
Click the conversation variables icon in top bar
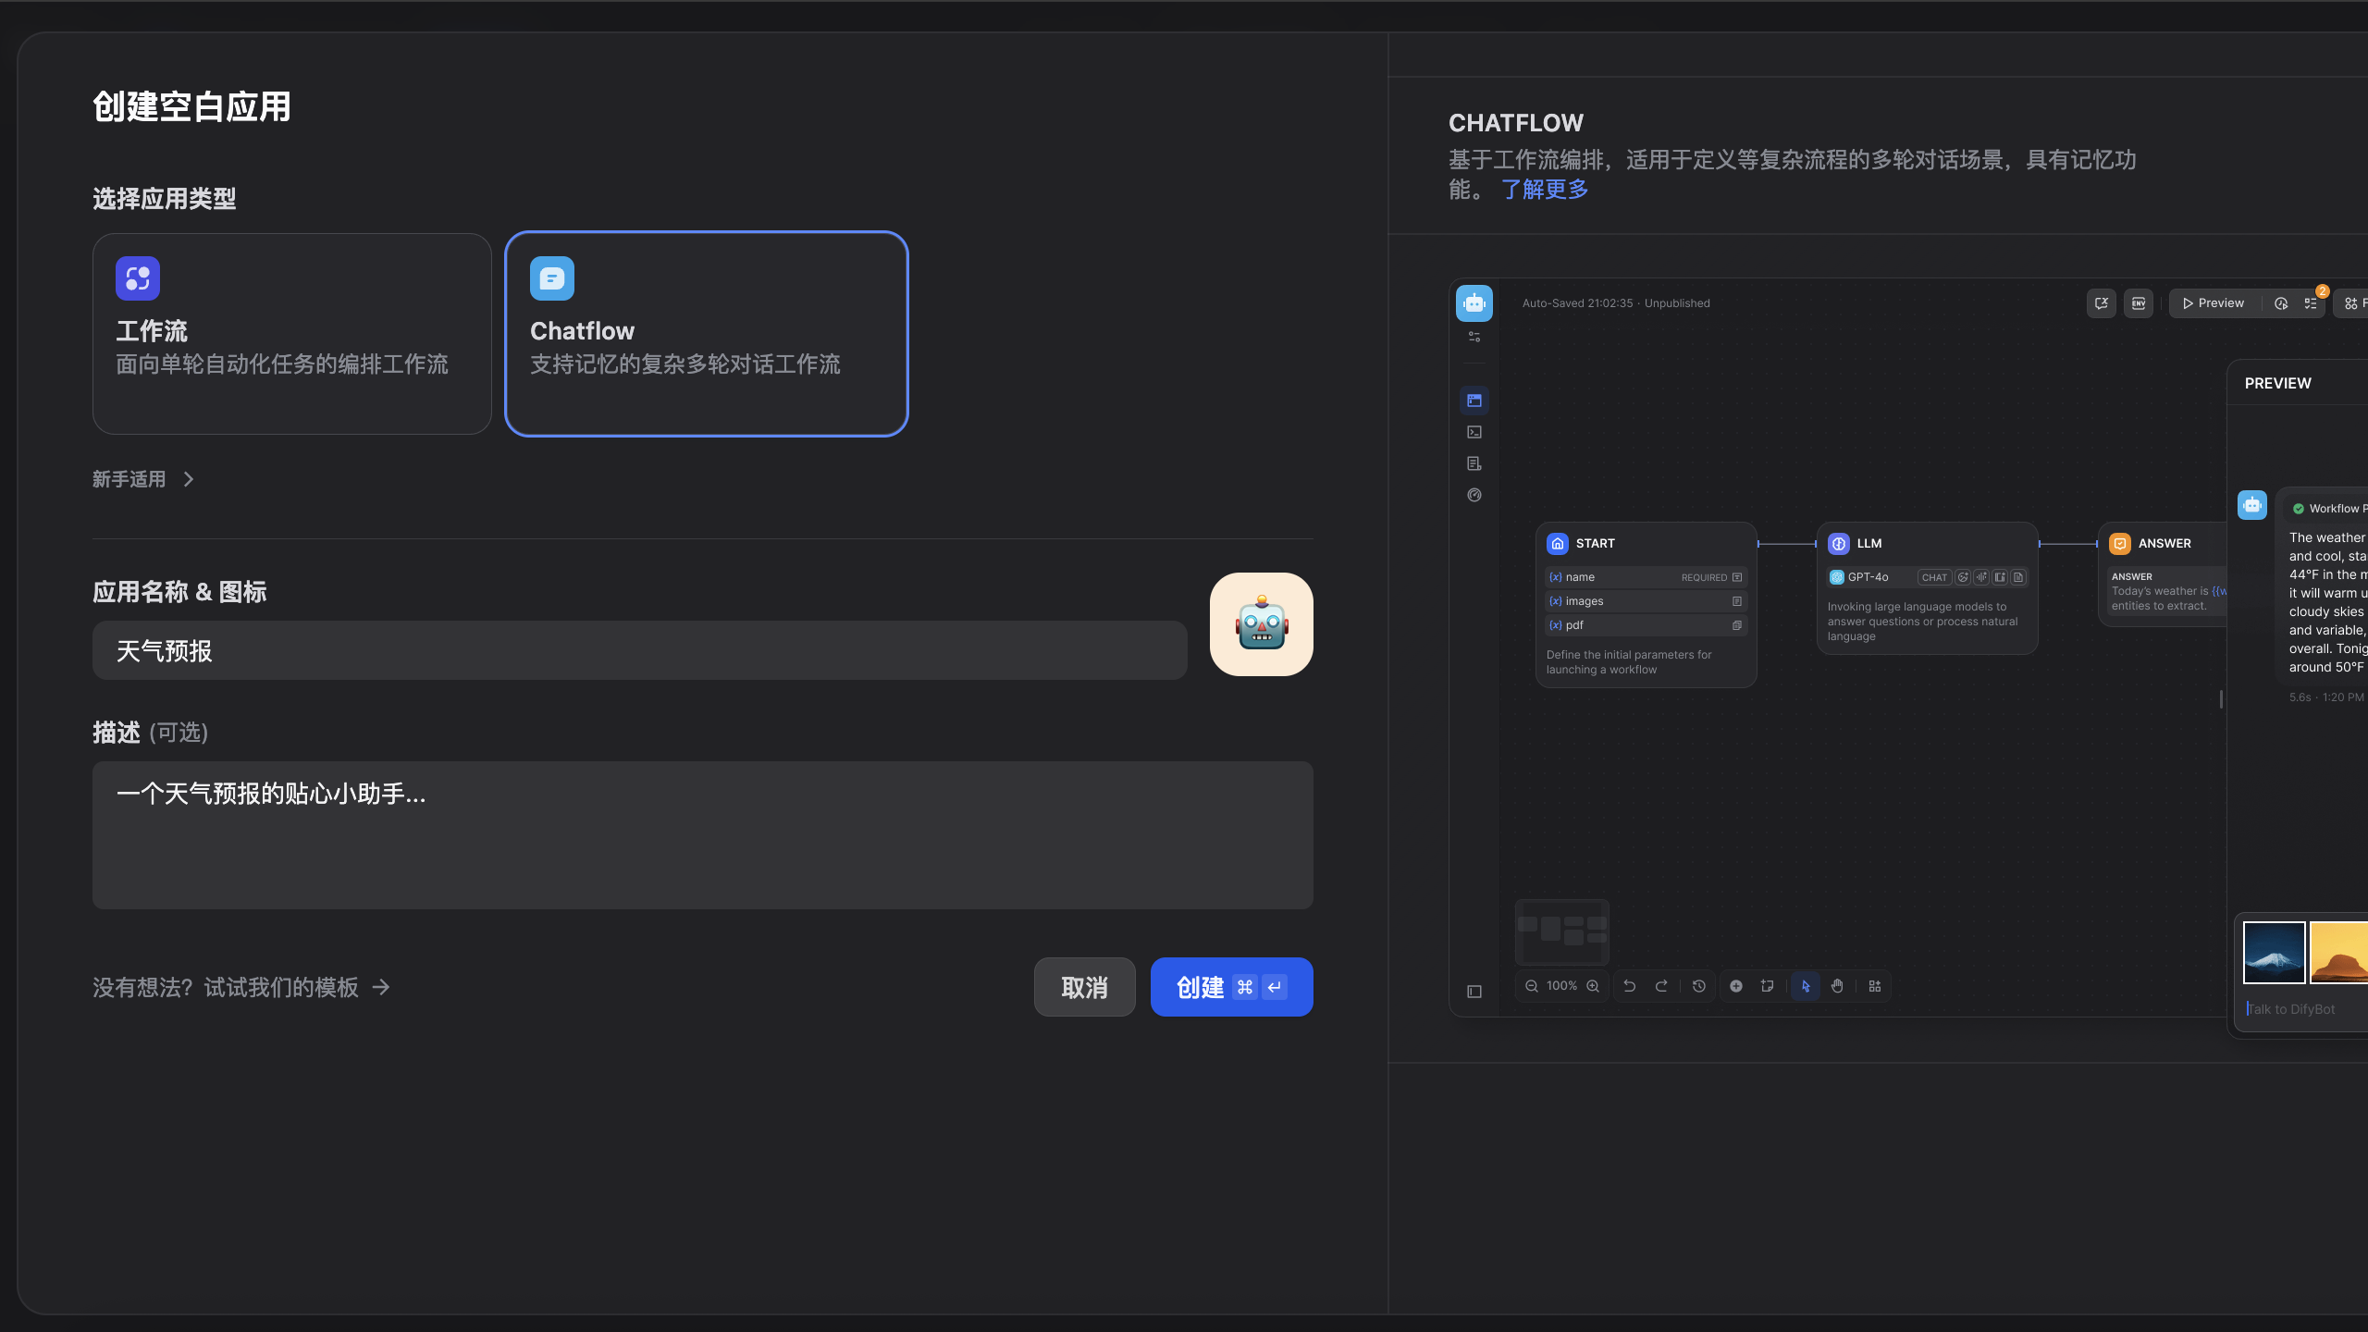(x=2101, y=303)
